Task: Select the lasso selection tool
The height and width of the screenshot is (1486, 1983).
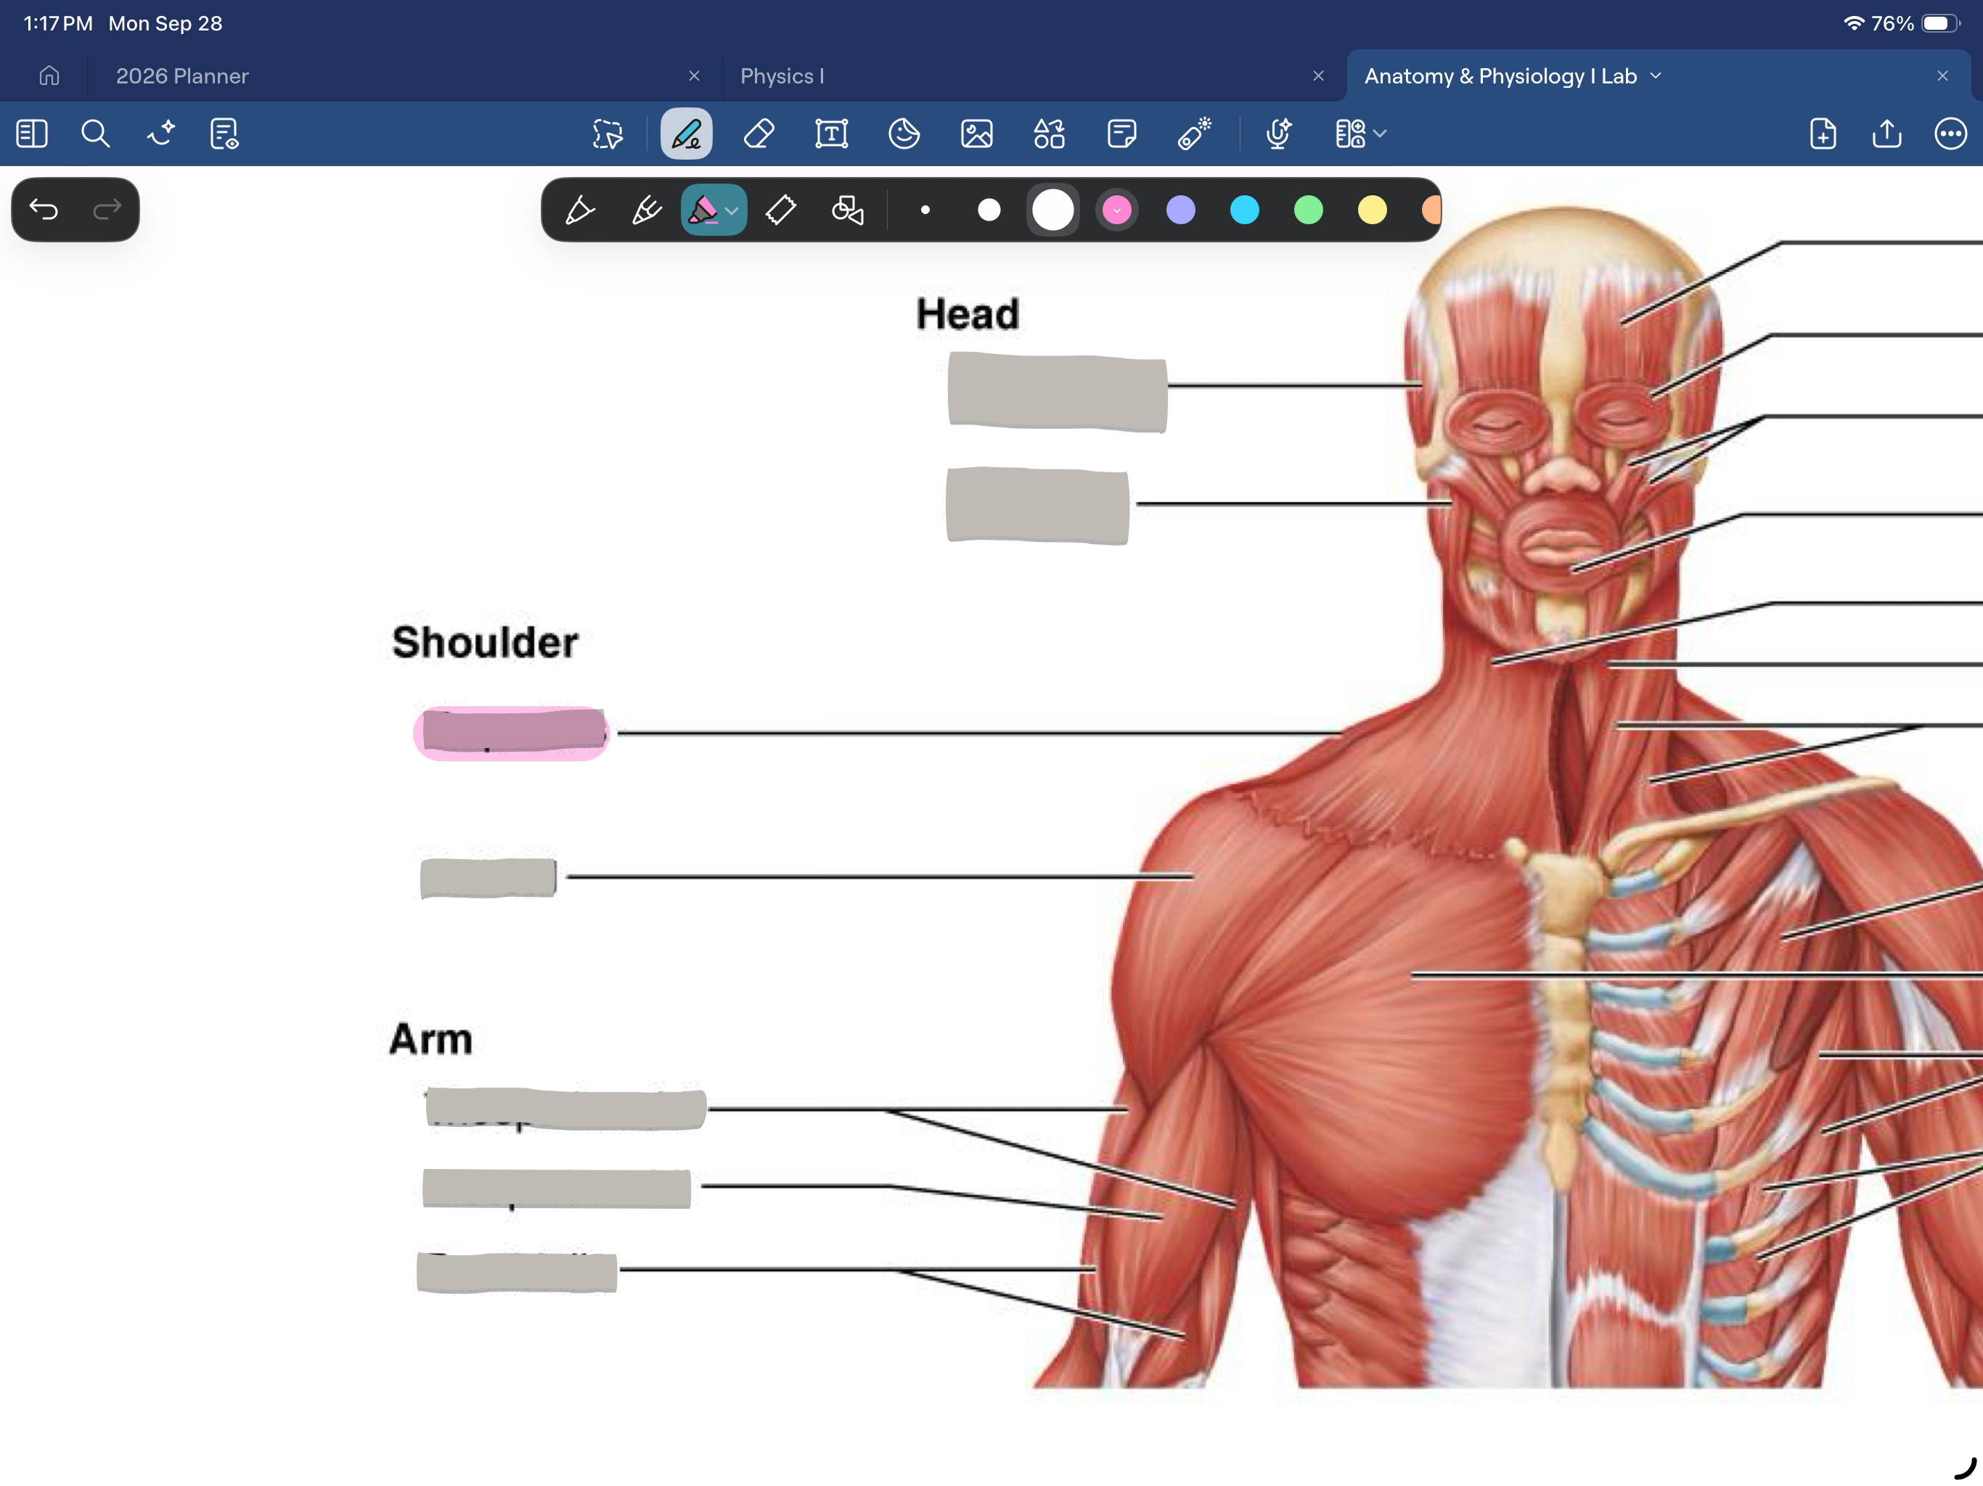Action: 608,134
